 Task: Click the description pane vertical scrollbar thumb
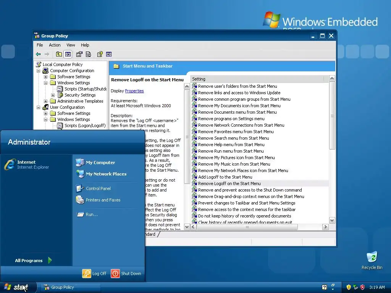tap(187, 137)
